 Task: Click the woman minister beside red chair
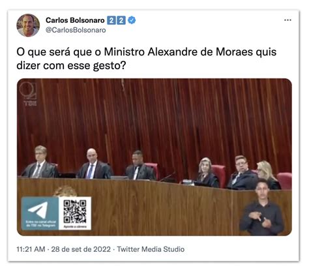[x=207, y=173]
